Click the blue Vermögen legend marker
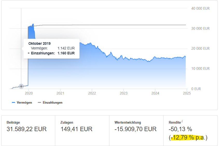The width and height of the screenshot is (223, 146). [x=14, y=103]
